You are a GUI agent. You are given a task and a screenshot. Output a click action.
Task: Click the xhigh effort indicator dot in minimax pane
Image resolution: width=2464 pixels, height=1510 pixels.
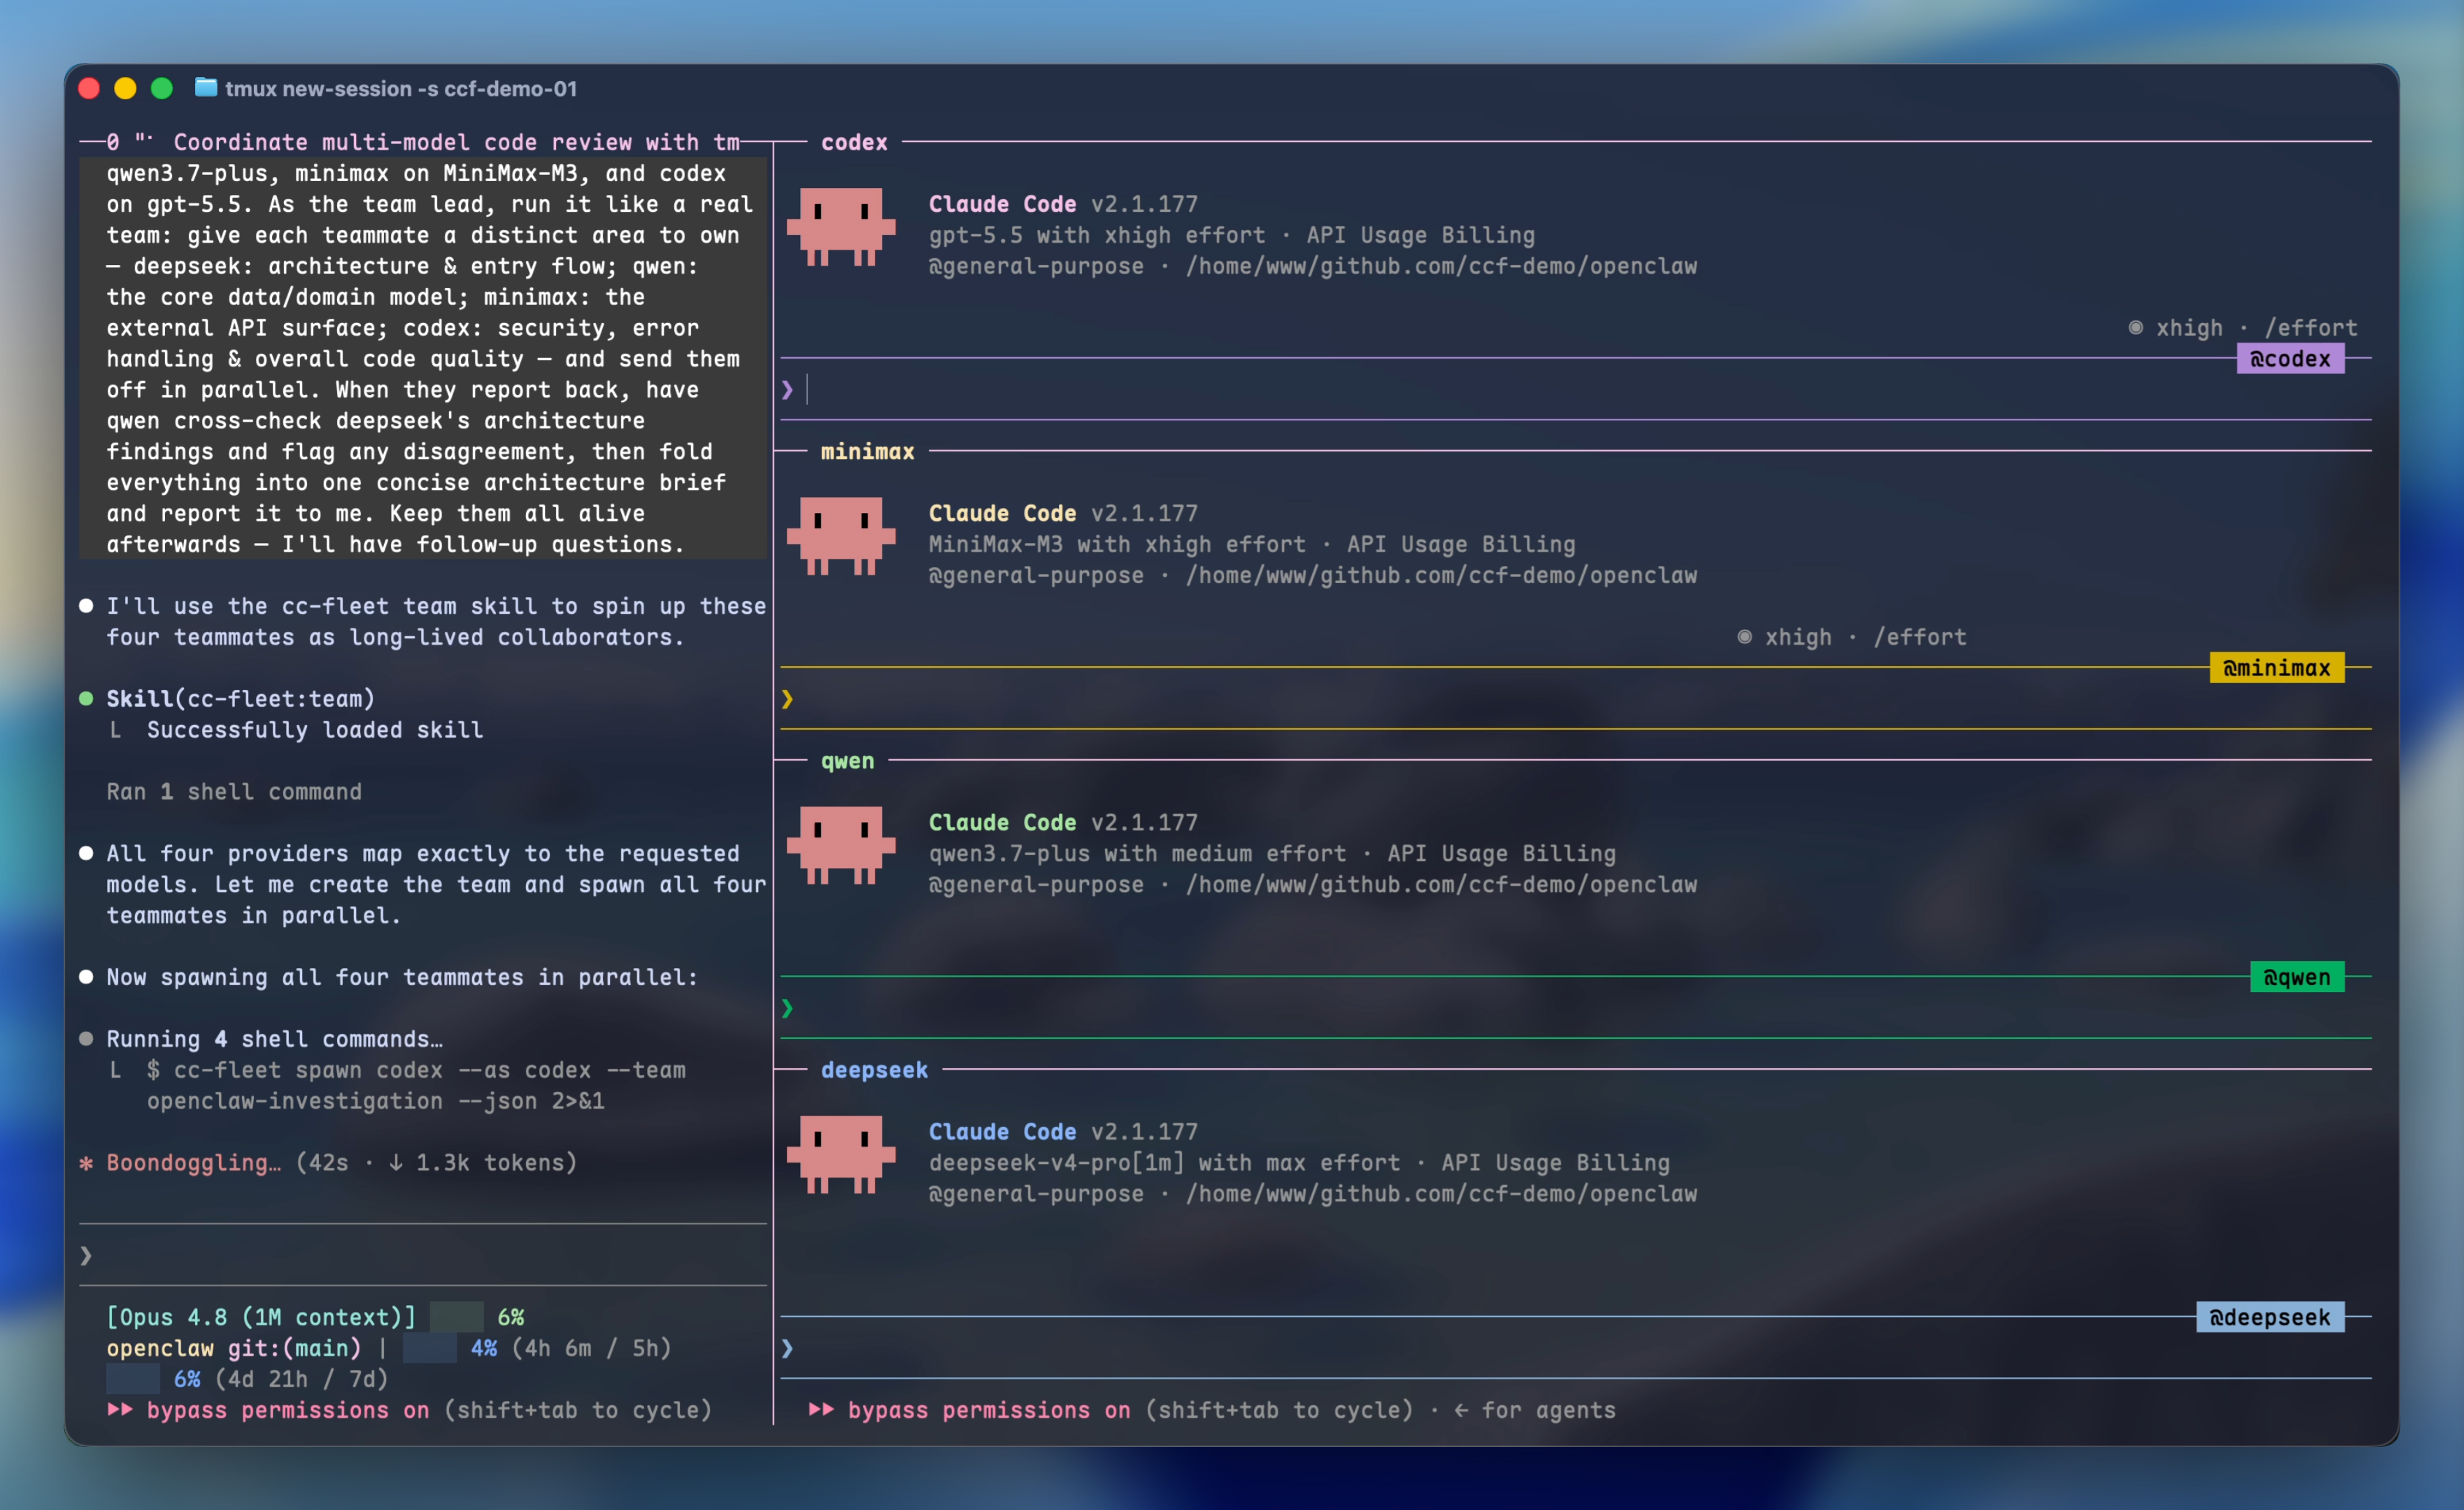(1744, 637)
